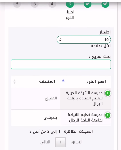Screen dimensions: 121x150
Task: Open the records-per-page dropdown showing 10
Action: click(84, 40)
